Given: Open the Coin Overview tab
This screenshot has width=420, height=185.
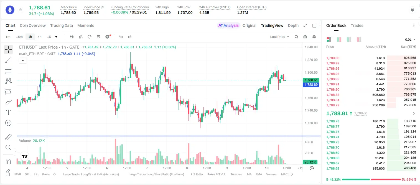Looking at the screenshot, I should pyautogui.click(x=33, y=25).
